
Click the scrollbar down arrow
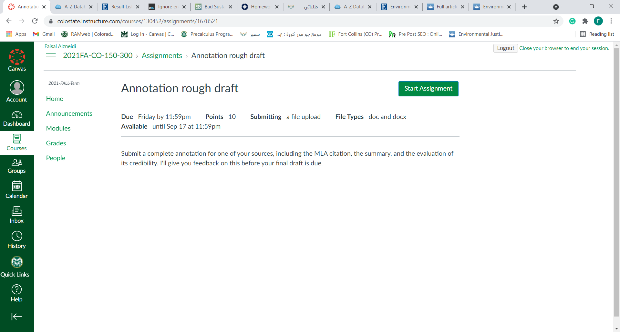point(616,328)
